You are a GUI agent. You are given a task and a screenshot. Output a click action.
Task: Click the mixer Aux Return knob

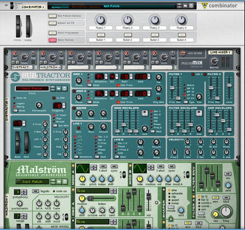click(183, 53)
